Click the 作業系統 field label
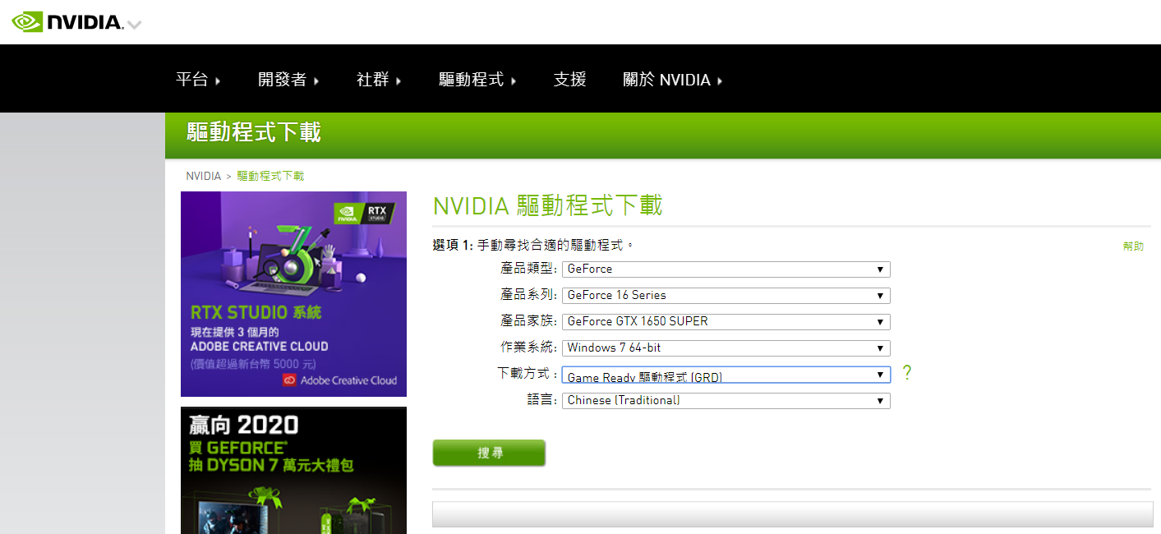This screenshot has height=534, width=1161. tap(529, 348)
